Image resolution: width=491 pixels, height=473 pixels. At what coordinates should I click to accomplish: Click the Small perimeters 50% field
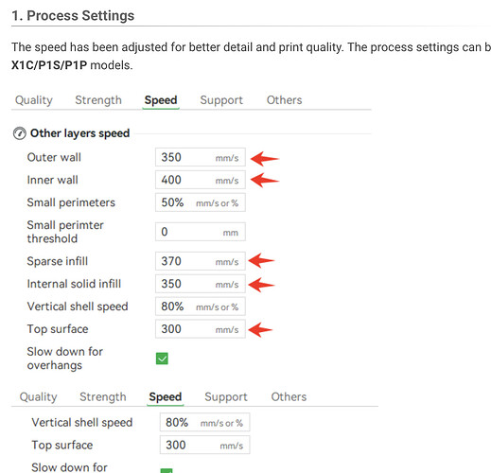click(x=201, y=202)
